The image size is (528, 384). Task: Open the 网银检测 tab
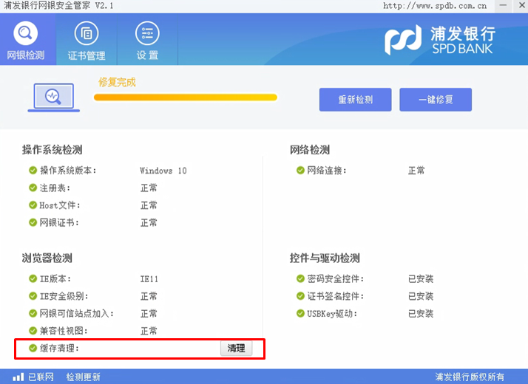27,40
